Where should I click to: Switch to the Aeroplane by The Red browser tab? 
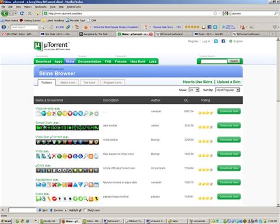coord(96,34)
